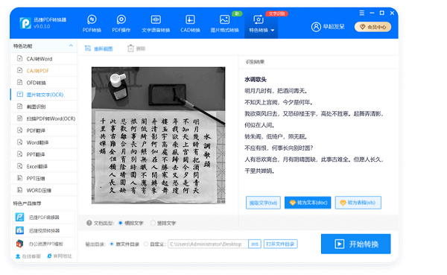Viewport: 447px width, 275px height.
Task: Select CAJ转PDF in the sidebar
Action: point(44,71)
